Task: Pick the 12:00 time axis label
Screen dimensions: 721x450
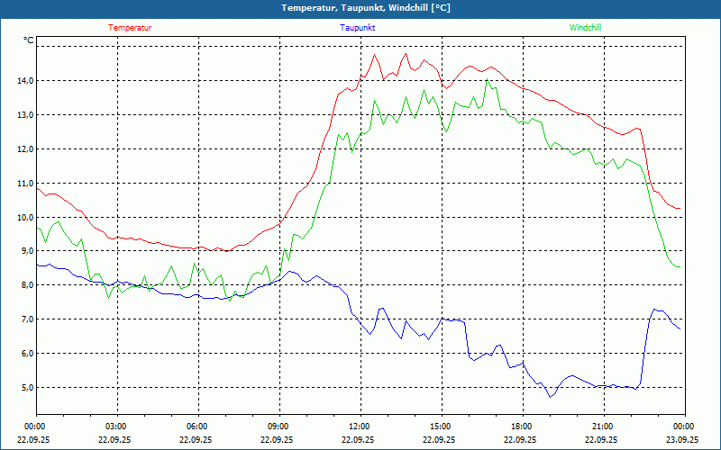Action: [x=360, y=427]
